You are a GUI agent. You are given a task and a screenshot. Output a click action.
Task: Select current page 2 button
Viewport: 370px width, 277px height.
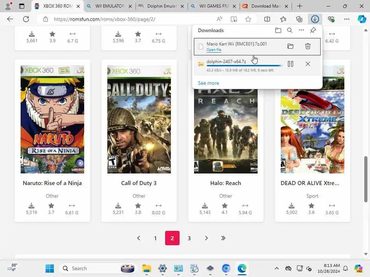(172, 238)
